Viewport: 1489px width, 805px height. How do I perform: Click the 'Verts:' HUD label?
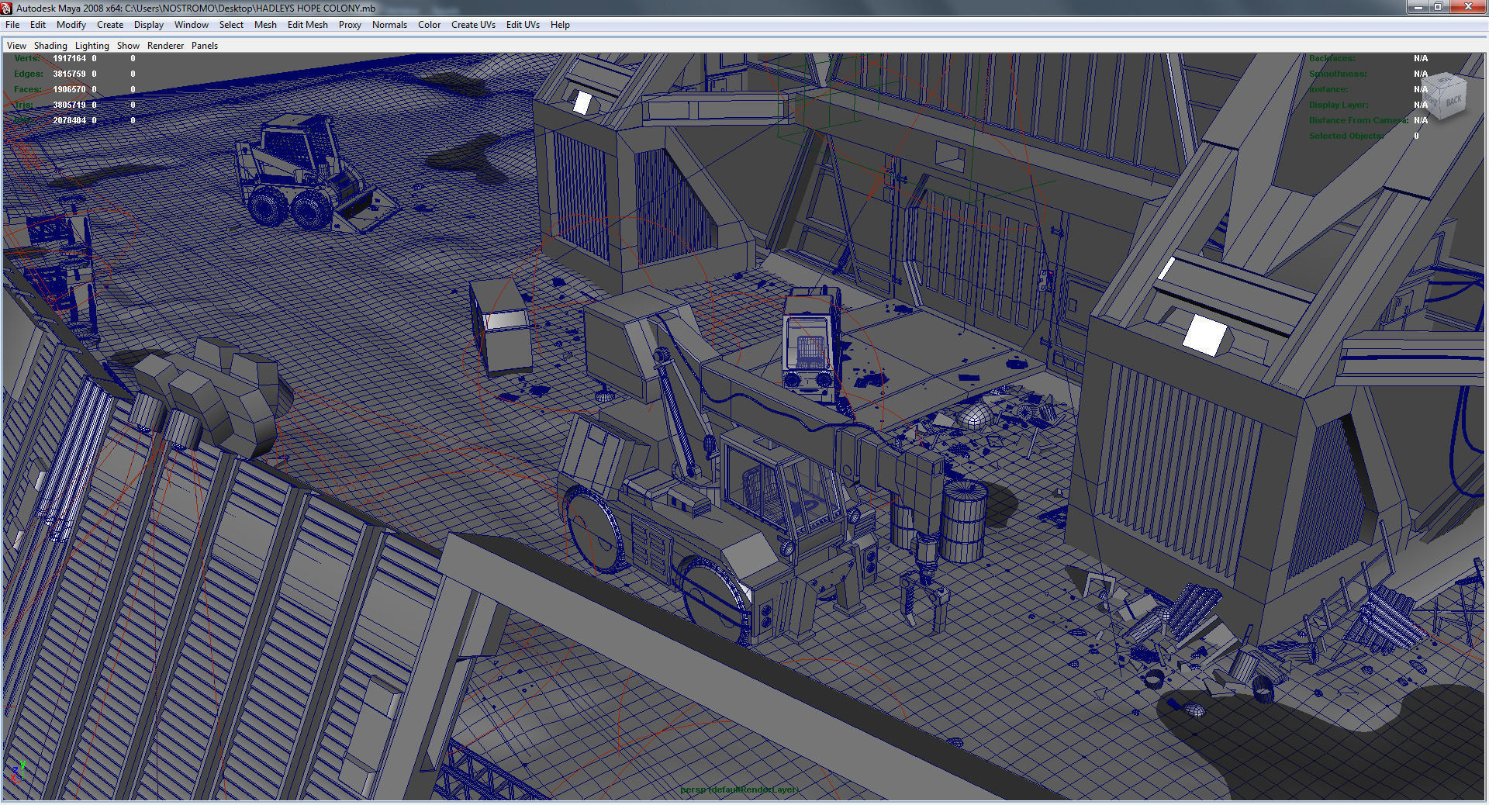click(x=26, y=58)
